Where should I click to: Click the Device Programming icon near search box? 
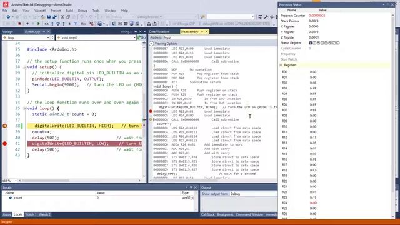(260, 17)
